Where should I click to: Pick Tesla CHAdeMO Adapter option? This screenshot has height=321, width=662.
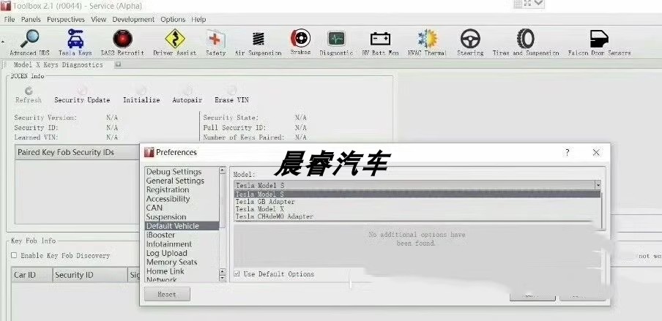tap(275, 216)
